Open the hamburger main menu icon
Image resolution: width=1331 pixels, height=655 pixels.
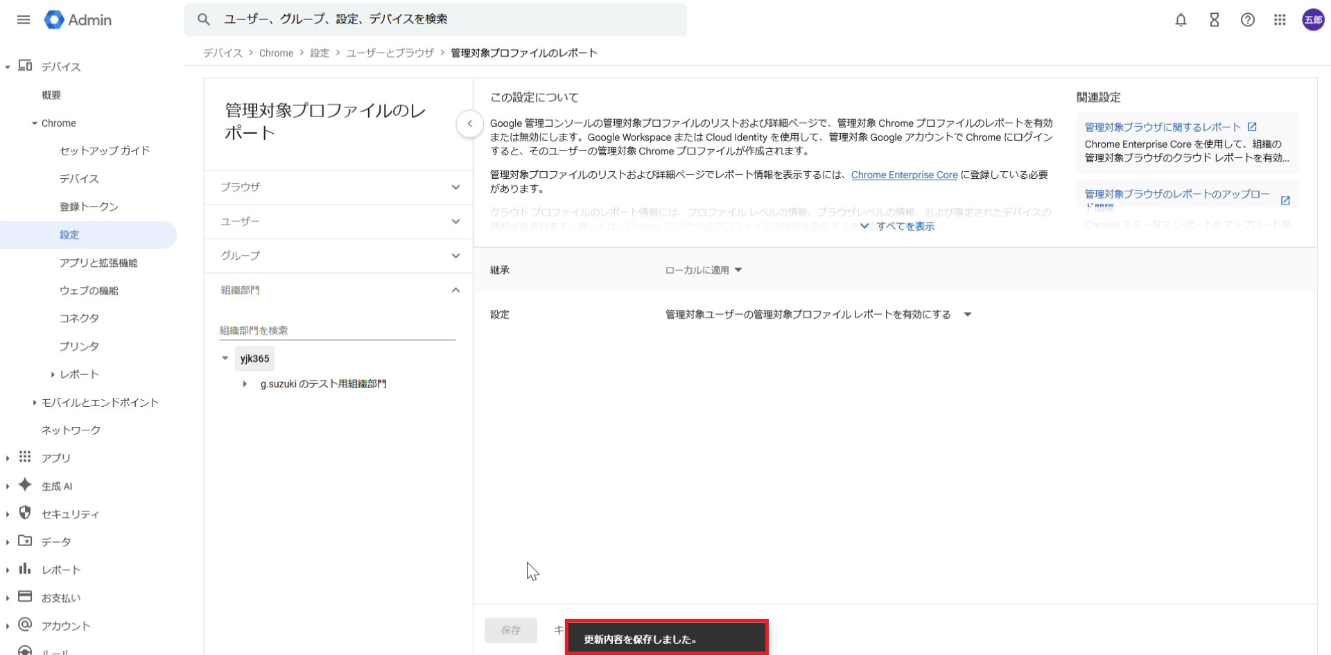24,19
